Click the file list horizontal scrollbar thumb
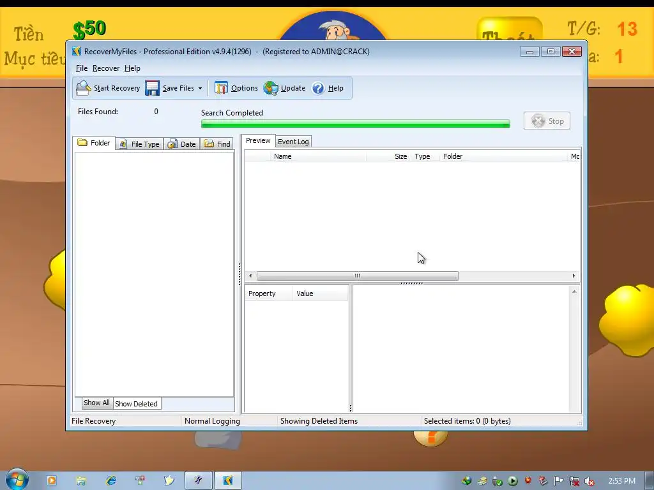Image resolution: width=654 pixels, height=490 pixels. coord(358,276)
